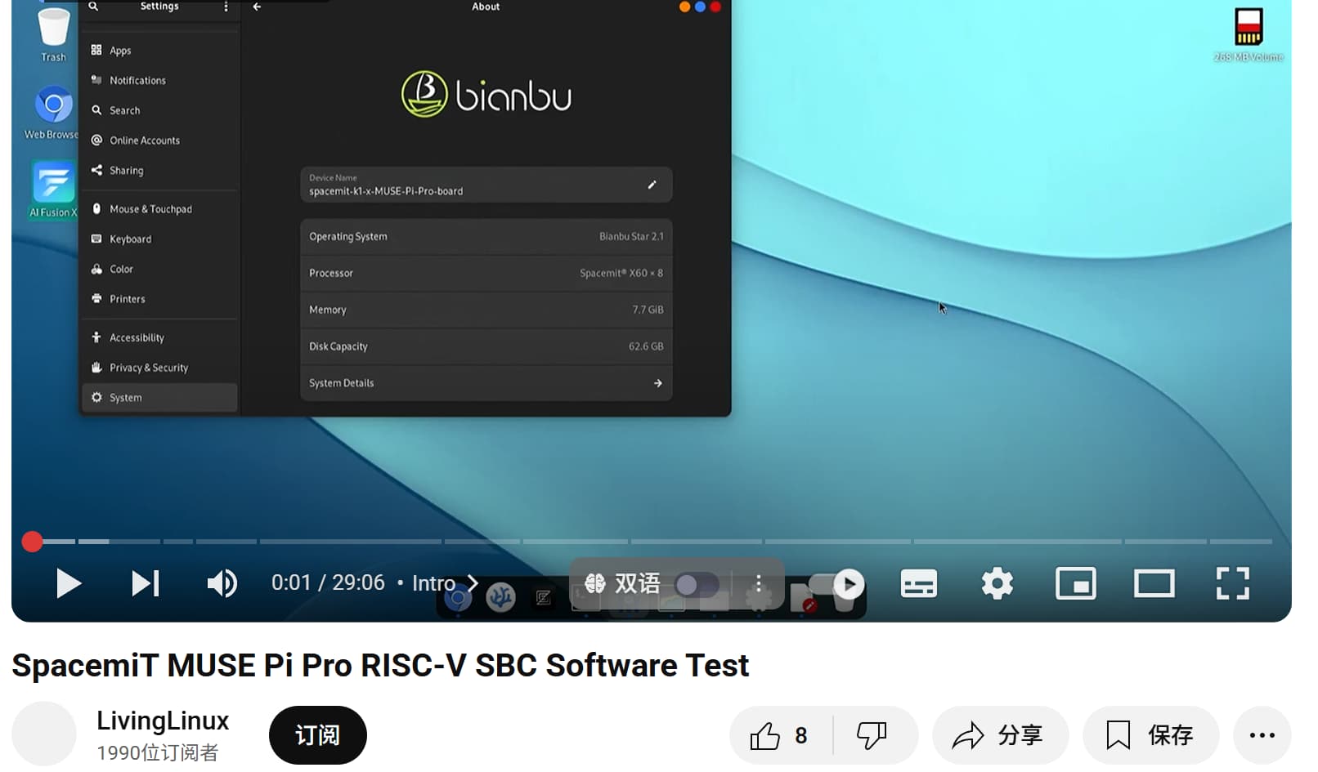Click the Disk Capacity 62.6 GB row

click(x=486, y=346)
